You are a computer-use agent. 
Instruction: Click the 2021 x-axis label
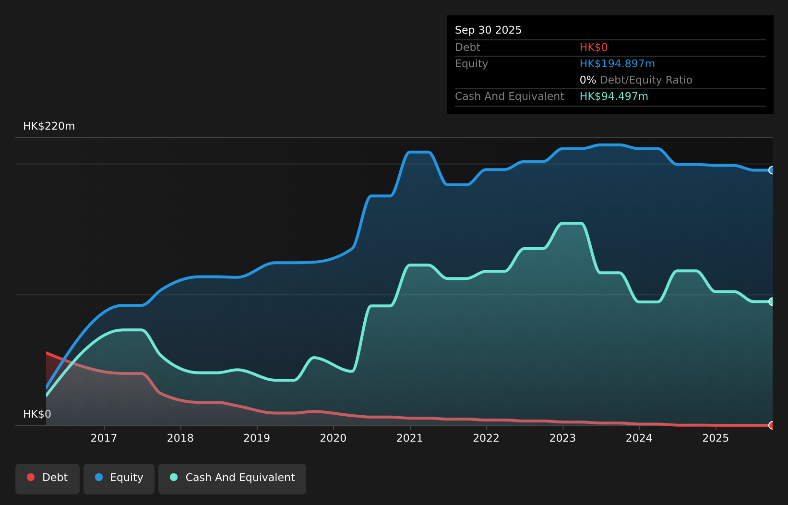[x=410, y=438]
